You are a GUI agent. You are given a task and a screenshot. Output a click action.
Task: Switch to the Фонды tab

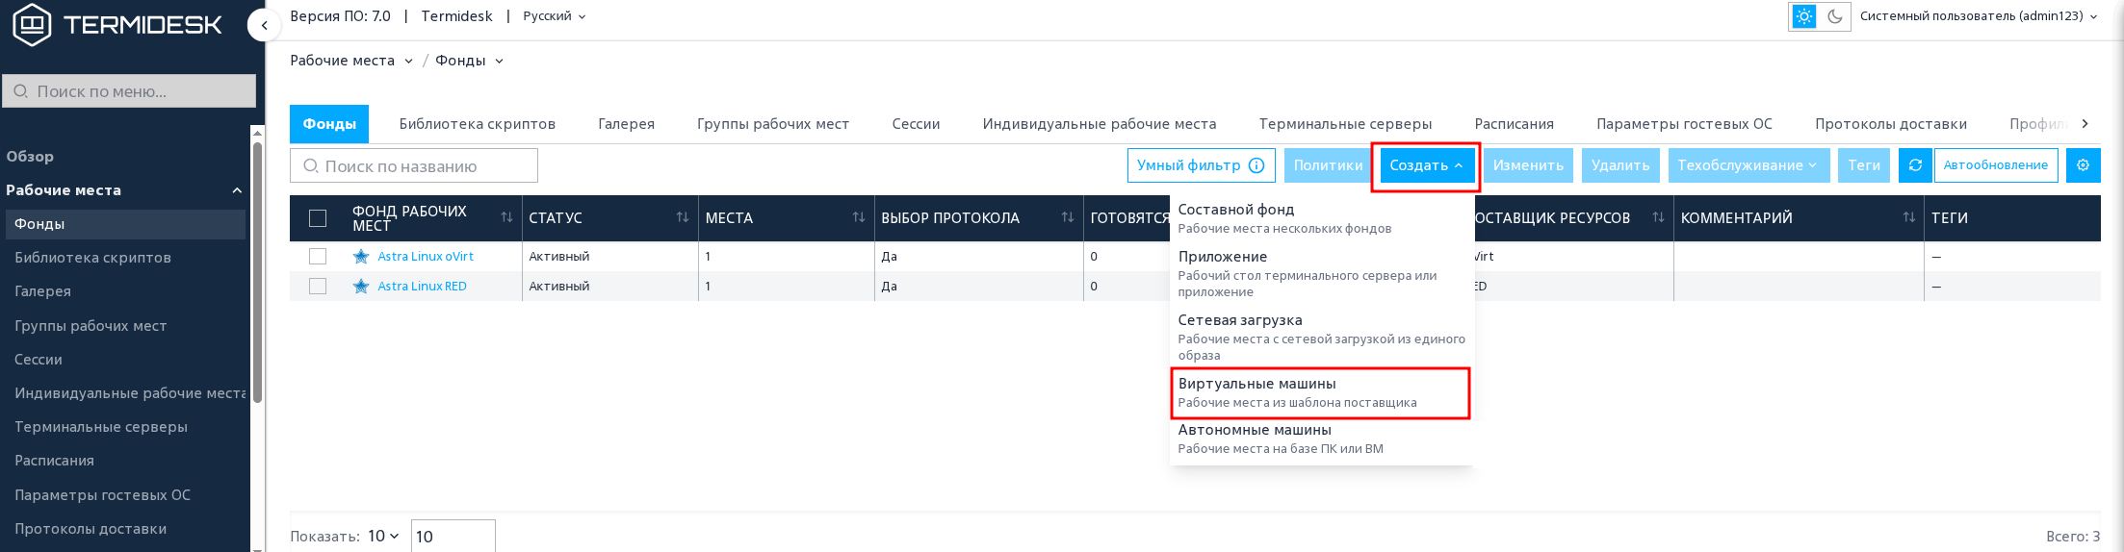point(329,124)
